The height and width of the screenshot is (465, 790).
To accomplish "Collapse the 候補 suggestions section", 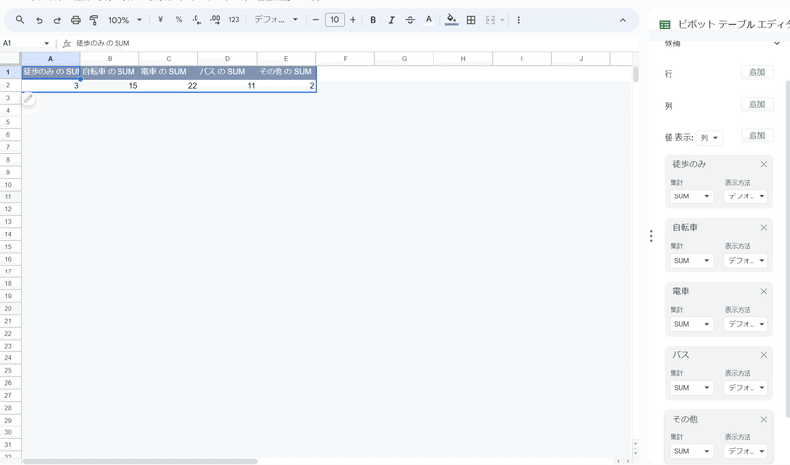I will coord(776,43).
